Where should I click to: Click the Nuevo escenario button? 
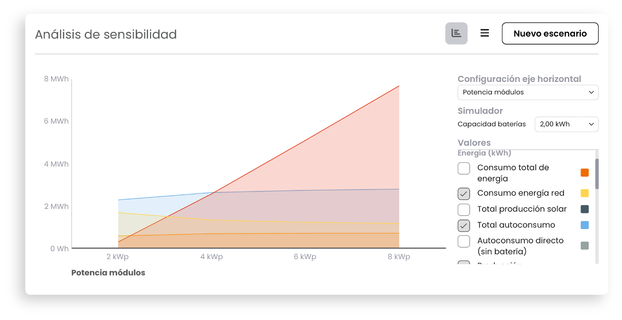coord(550,33)
